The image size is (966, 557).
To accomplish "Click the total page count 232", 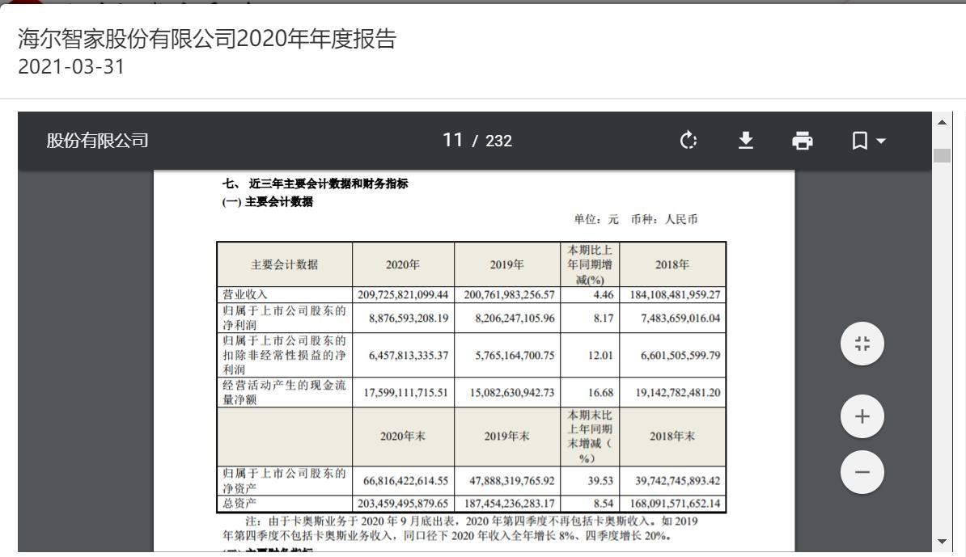I will [498, 141].
